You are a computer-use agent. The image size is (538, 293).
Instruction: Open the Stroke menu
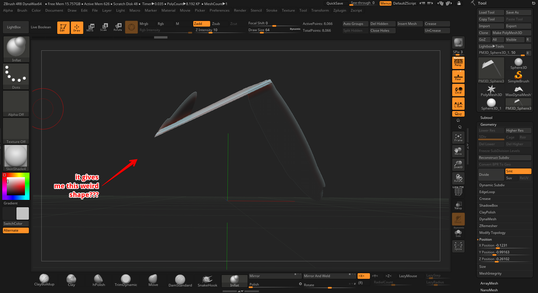point(272,10)
